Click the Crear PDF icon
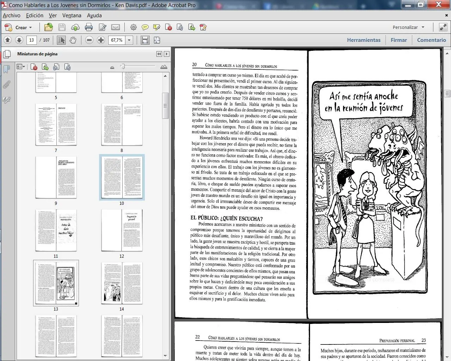Image resolution: width=451 pixels, height=361 pixels. [8, 27]
